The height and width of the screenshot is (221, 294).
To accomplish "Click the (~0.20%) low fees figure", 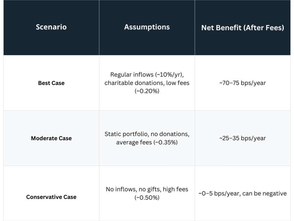I will pyautogui.click(x=147, y=91).
